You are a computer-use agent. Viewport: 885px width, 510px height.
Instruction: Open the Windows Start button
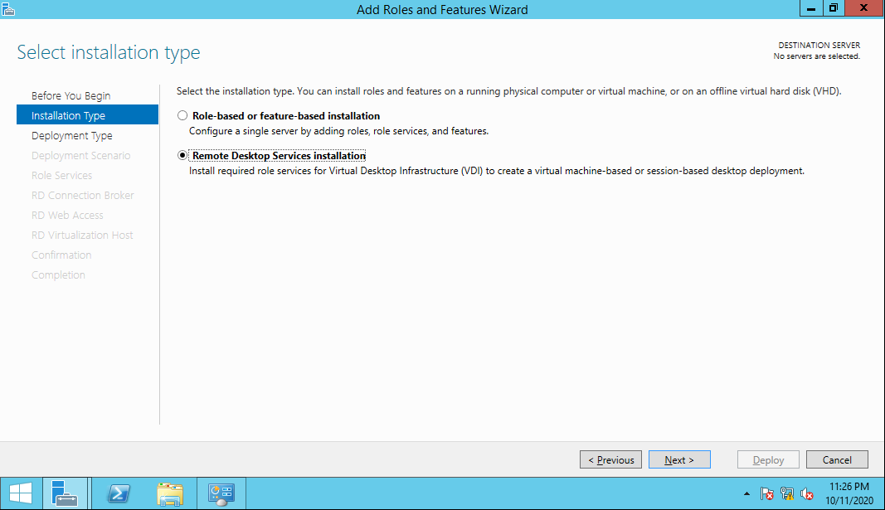click(x=21, y=493)
